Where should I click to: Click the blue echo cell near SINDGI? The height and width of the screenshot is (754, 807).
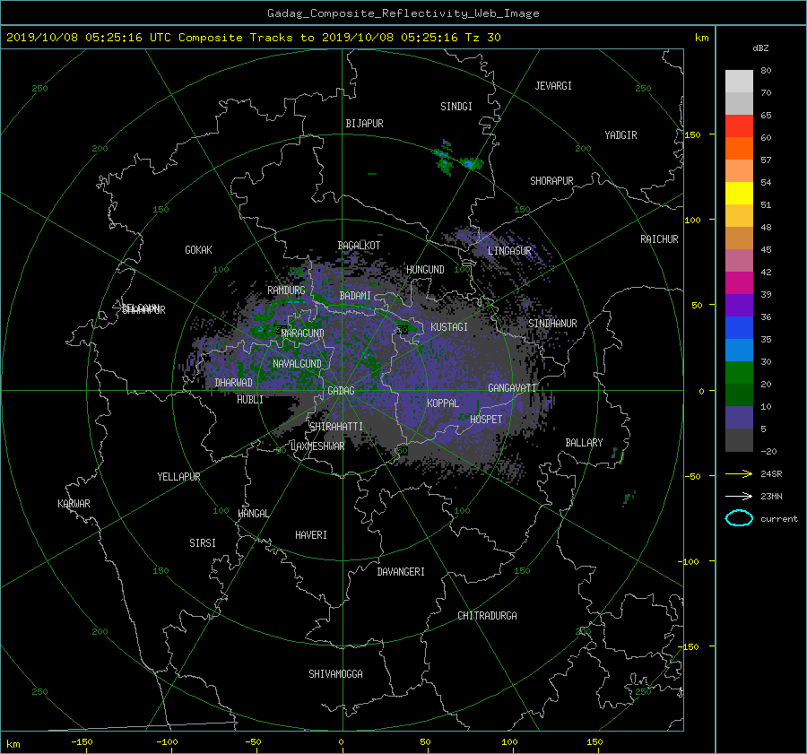tap(469, 164)
